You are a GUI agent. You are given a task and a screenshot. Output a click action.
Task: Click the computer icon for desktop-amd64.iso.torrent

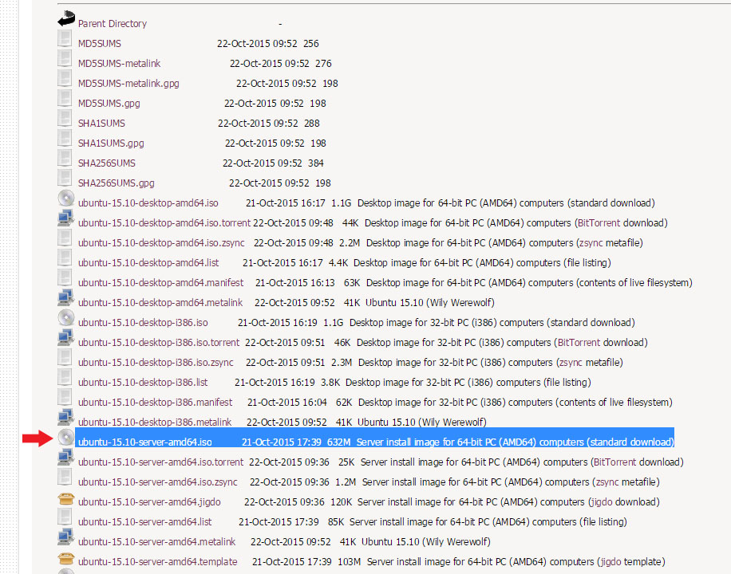click(66, 218)
